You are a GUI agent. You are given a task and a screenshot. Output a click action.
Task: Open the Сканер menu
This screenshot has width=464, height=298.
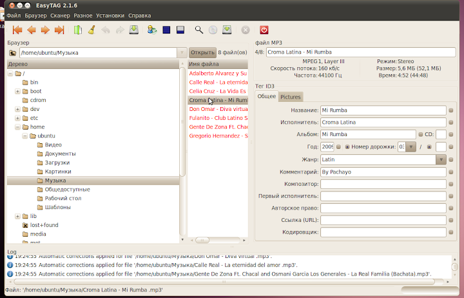pos(60,15)
